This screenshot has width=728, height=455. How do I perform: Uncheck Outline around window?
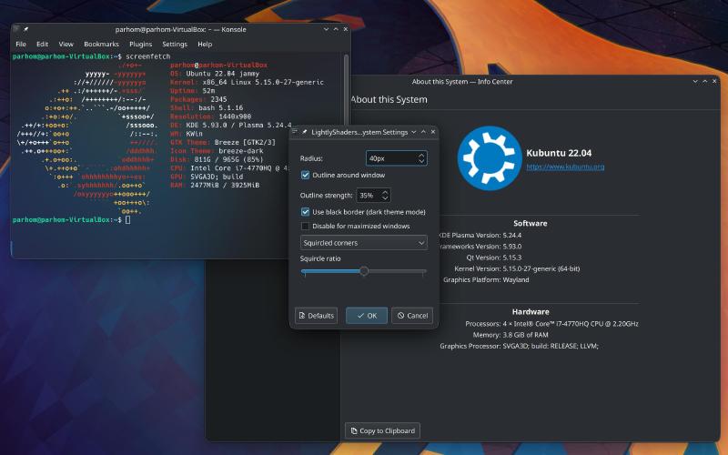click(x=306, y=175)
